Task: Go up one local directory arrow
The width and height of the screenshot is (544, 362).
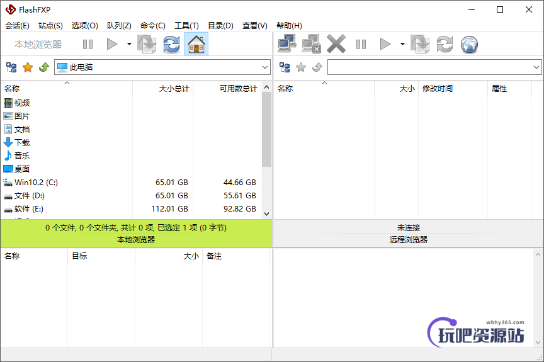Action: point(43,67)
